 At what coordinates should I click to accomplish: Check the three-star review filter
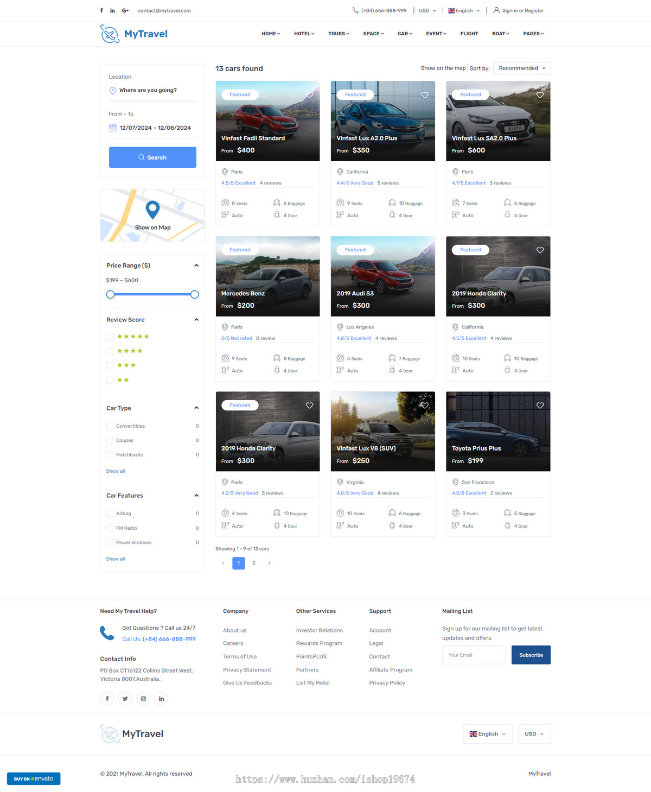[110, 366]
